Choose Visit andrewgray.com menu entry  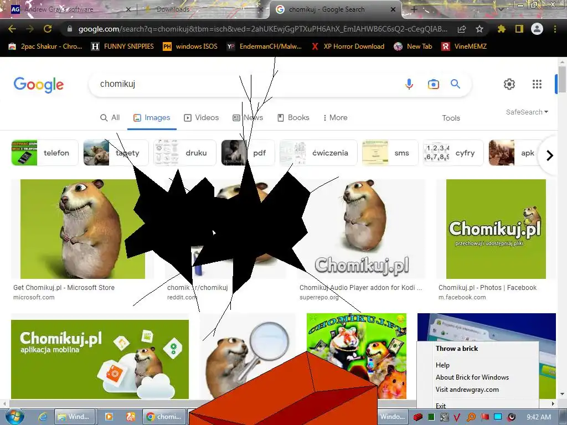coord(467,390)
